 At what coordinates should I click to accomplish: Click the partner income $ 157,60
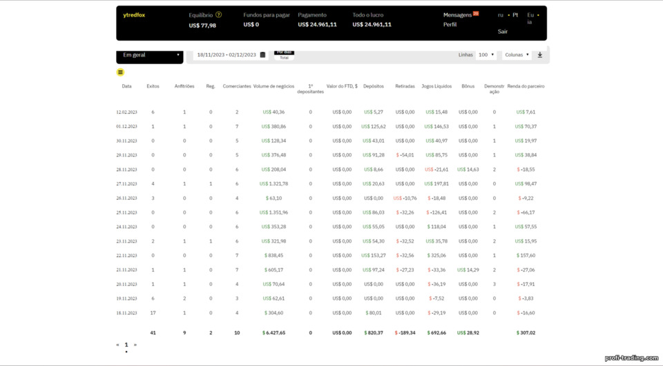[526, 256]
